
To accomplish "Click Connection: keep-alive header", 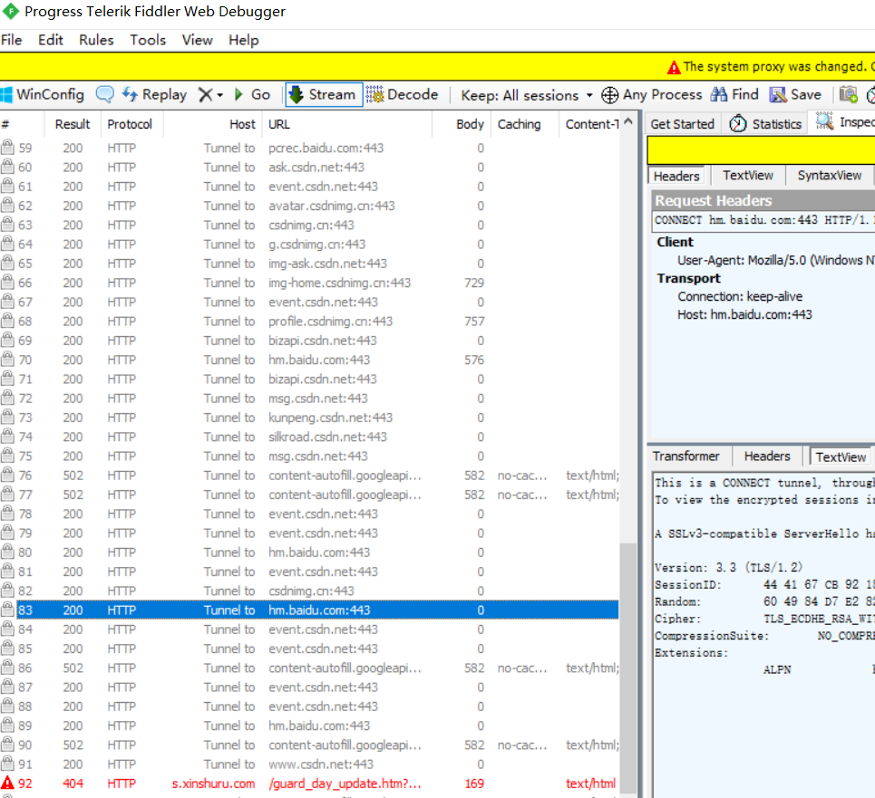I will pyautogui.click(x=740, y=296).
